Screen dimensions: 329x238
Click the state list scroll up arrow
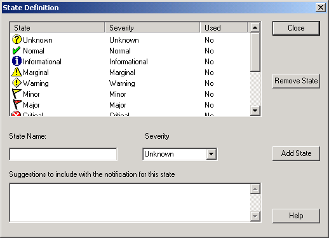(255, 27)
